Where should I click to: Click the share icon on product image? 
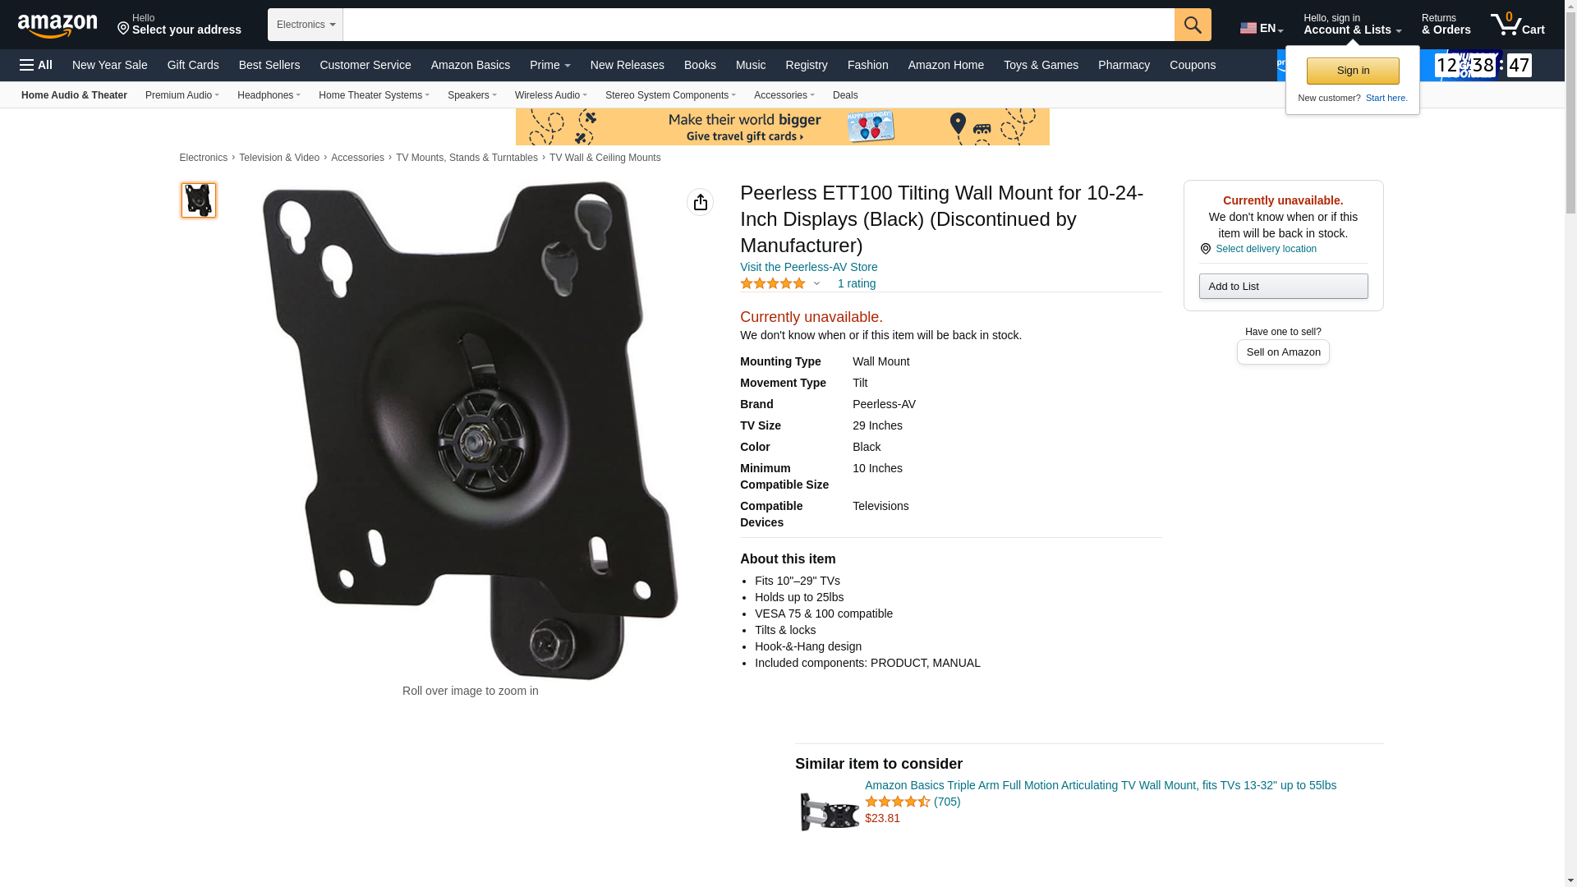pos(700,202)
